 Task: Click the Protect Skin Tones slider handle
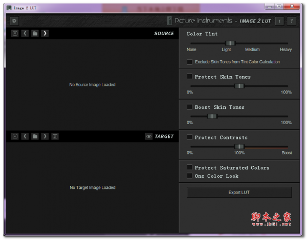tap(239, 86)
